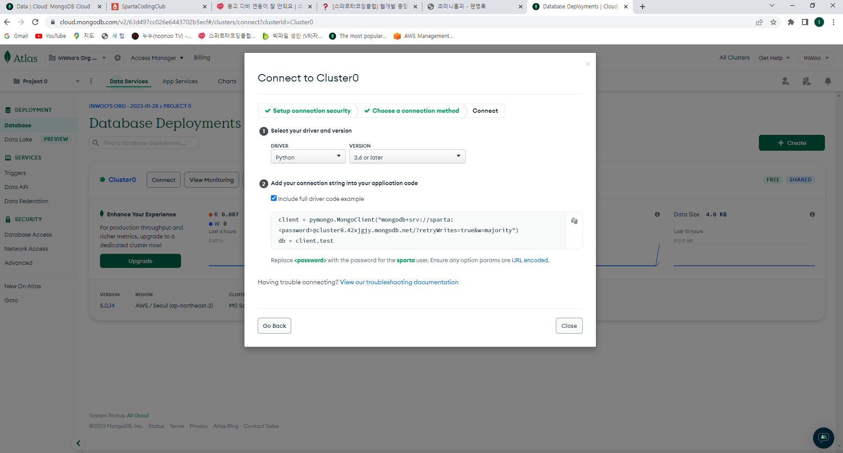
Task: Open All Clusters link
Action: click(734, 58)
